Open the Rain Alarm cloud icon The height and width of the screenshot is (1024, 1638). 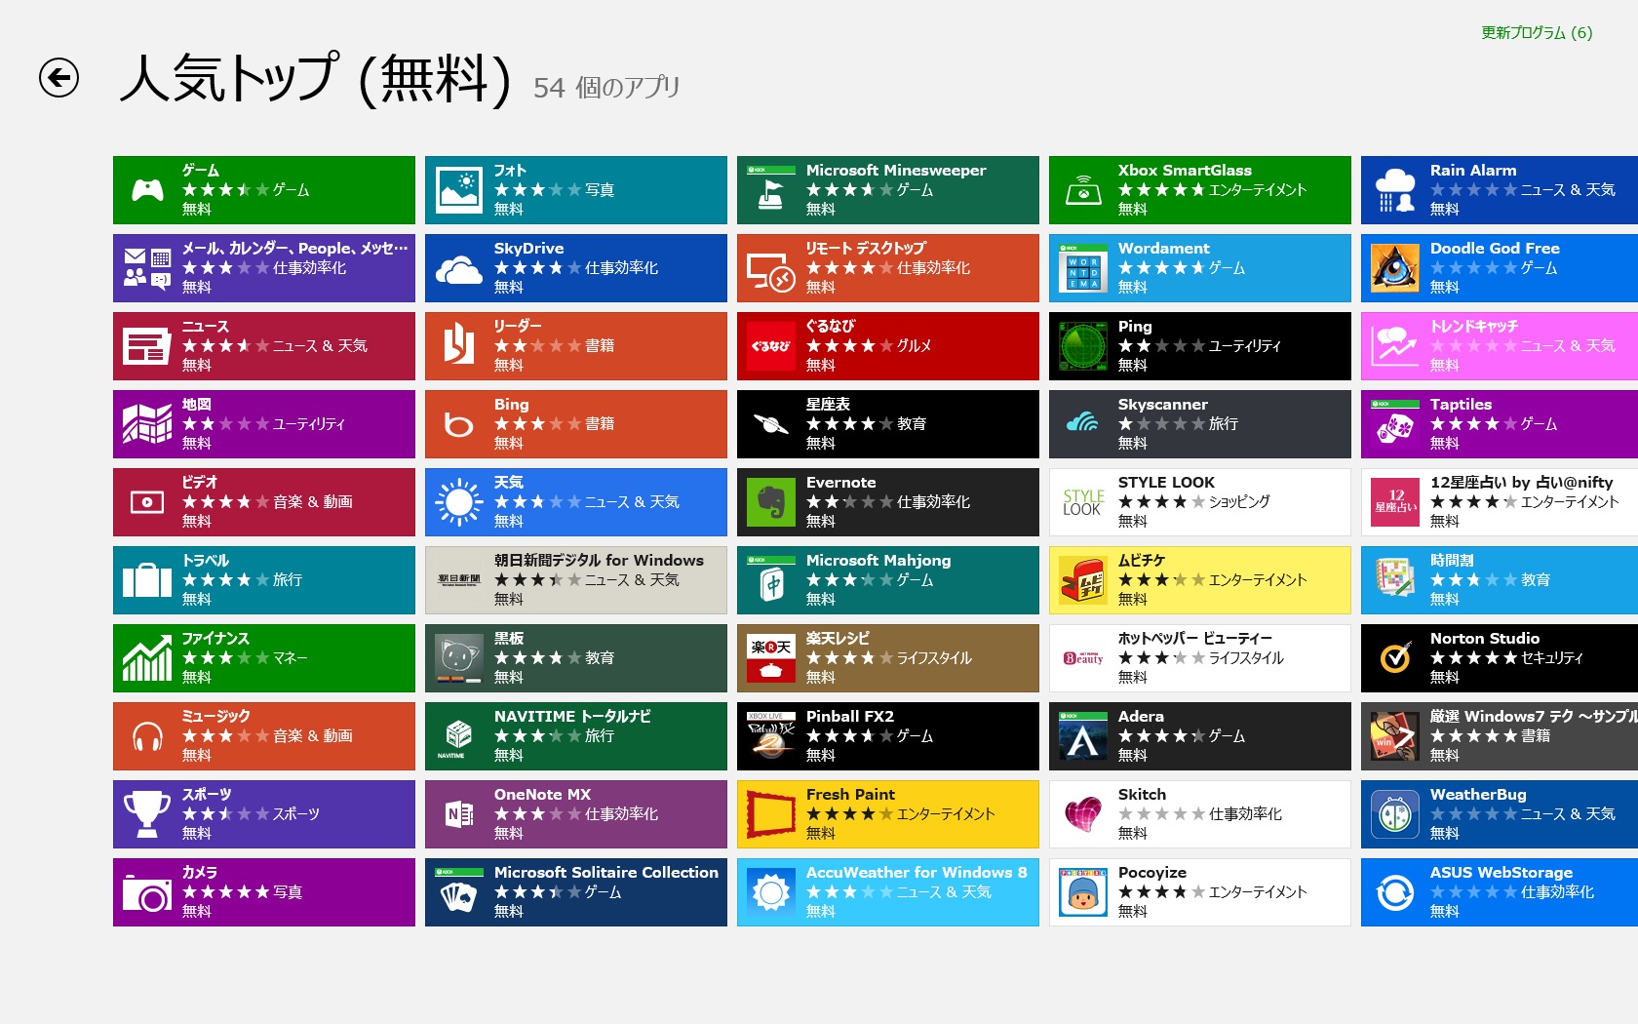click(1395, 190)
